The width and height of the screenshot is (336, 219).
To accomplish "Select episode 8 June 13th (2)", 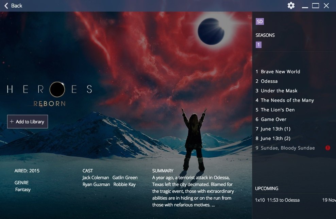I will (273, 138).
